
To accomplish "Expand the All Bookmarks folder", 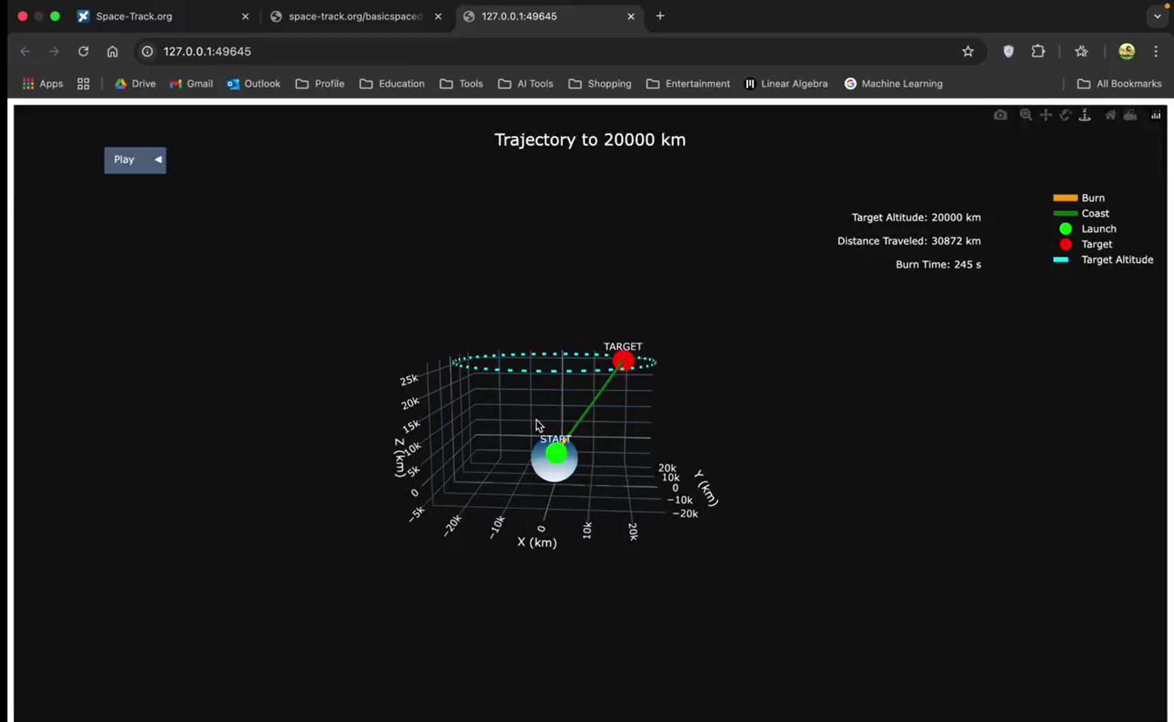I will (x=1119, y=84).
